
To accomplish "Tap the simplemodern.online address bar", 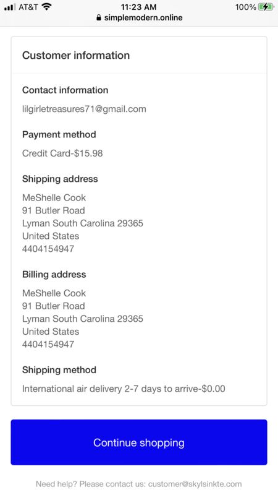I will coord(139,18).
